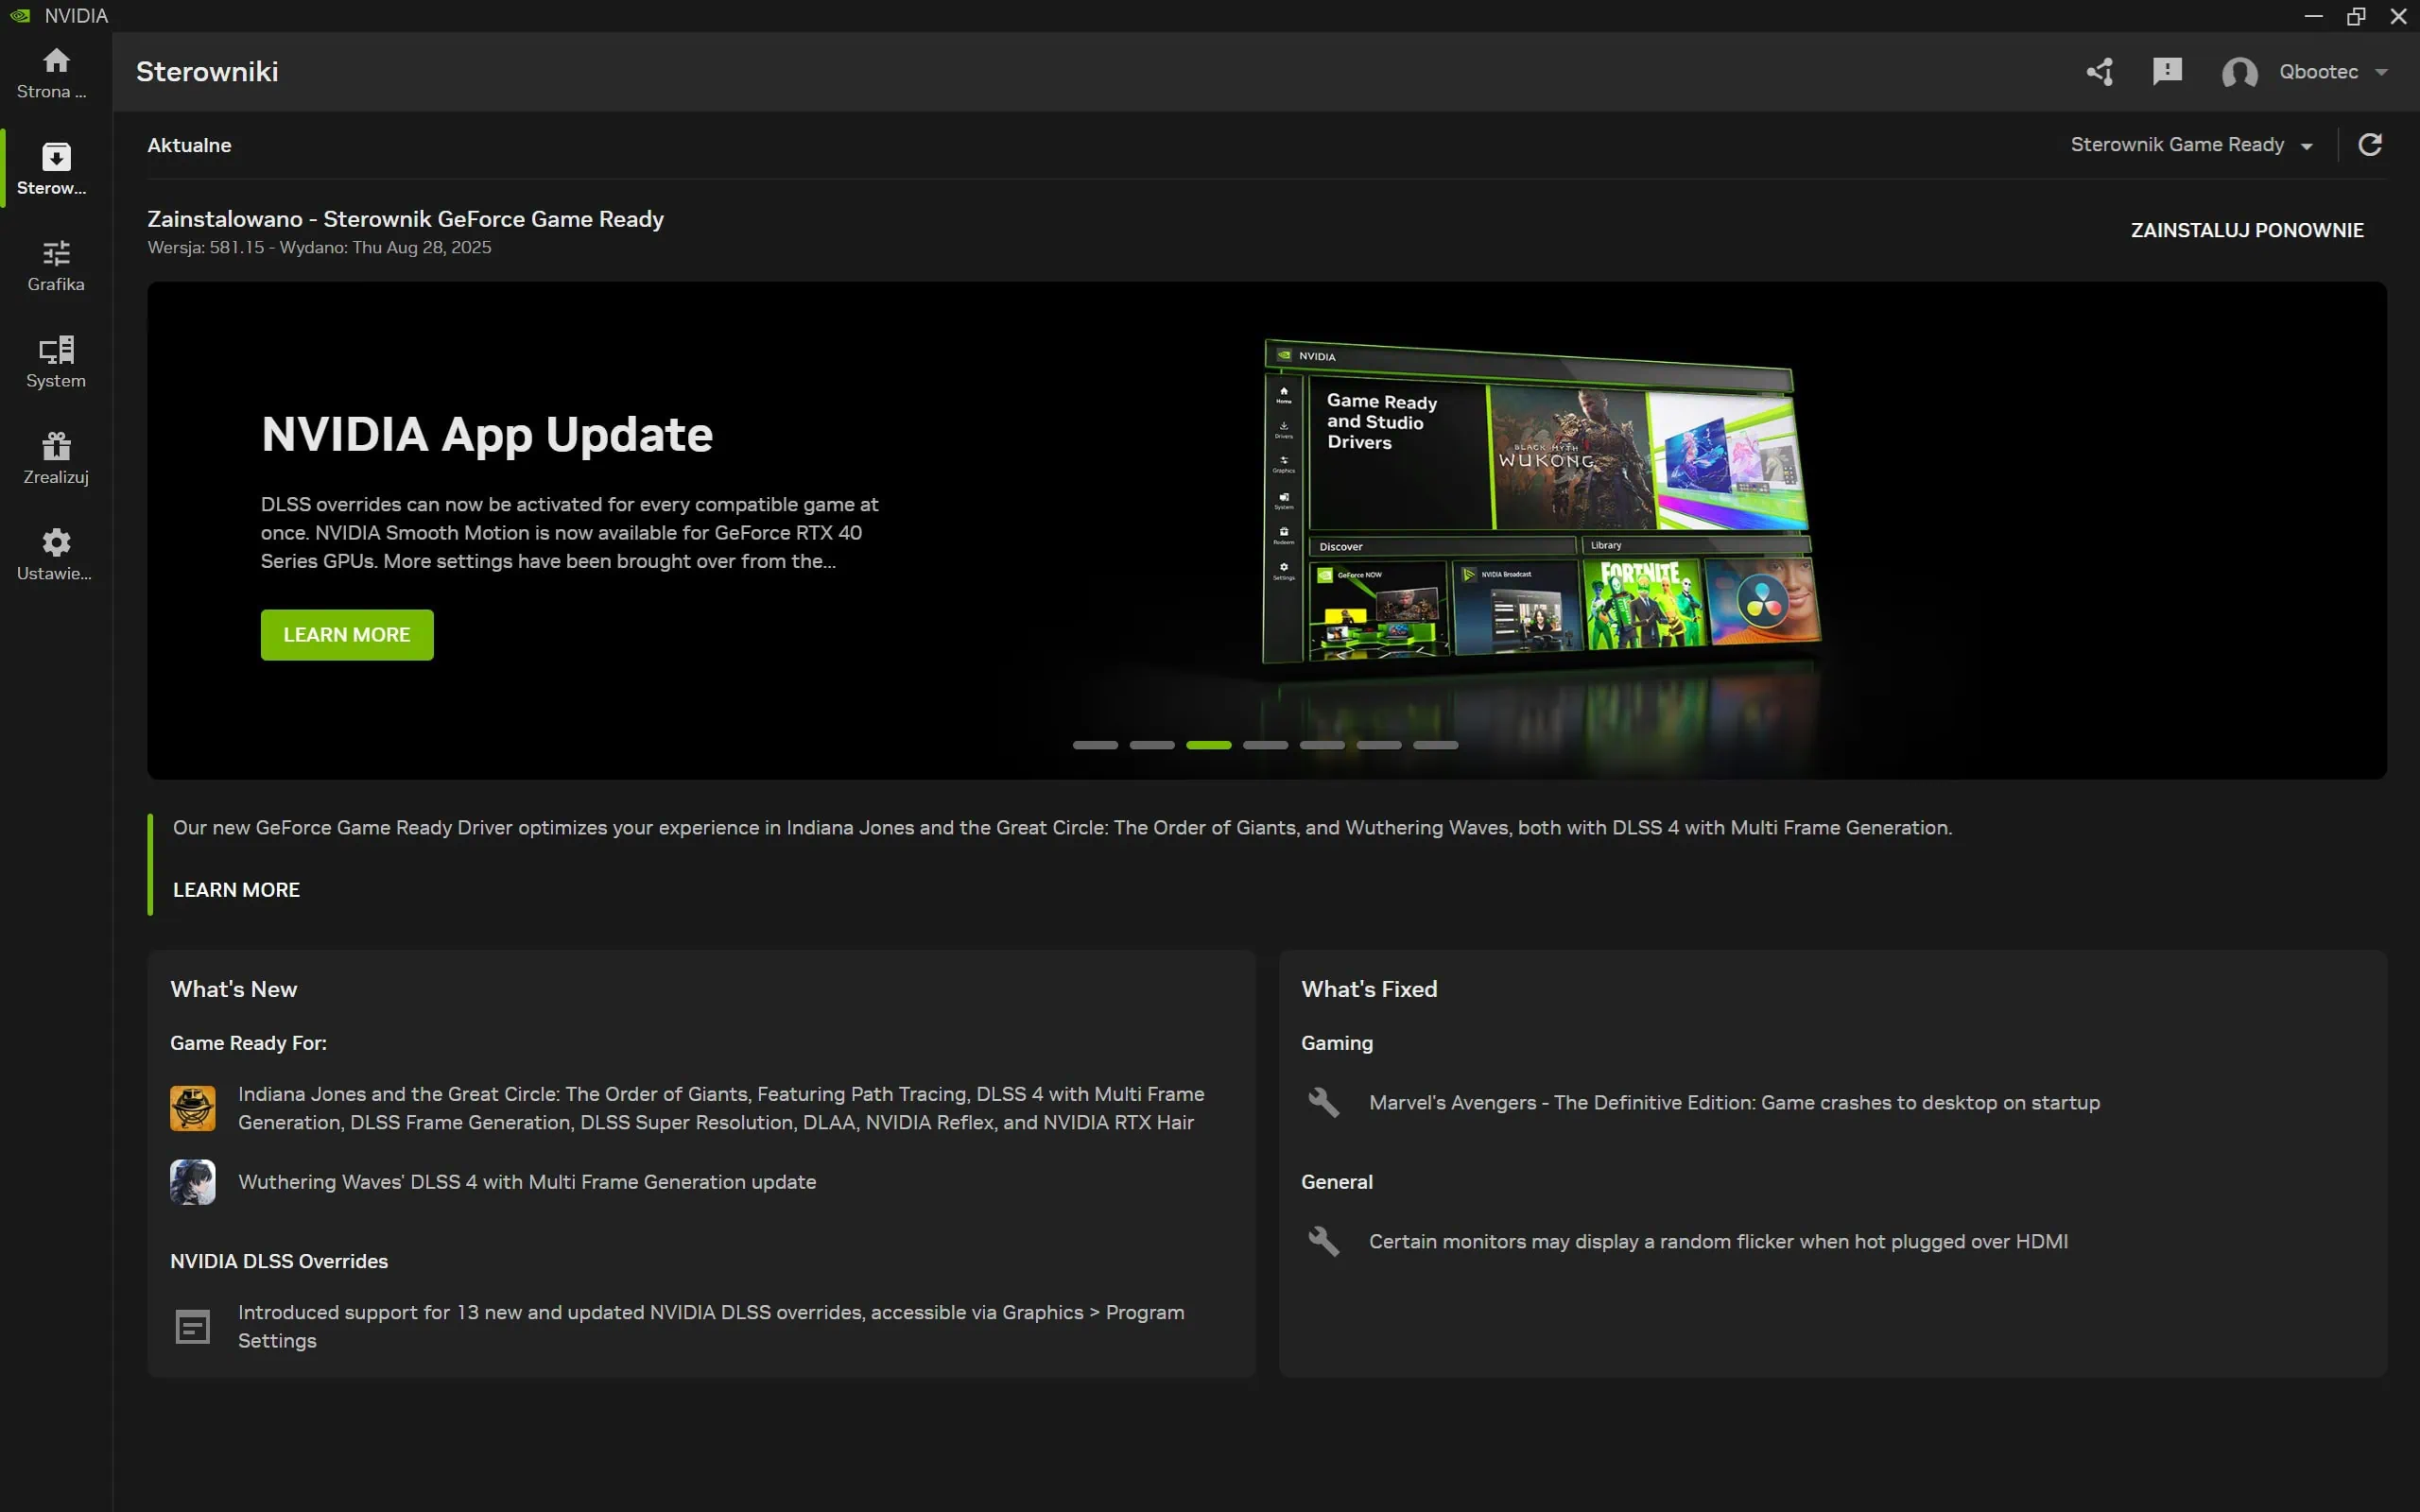Open the System section in the sidebar
Image resolution: width=2420 pixels, height=1512 pixels.
(55, 361)
